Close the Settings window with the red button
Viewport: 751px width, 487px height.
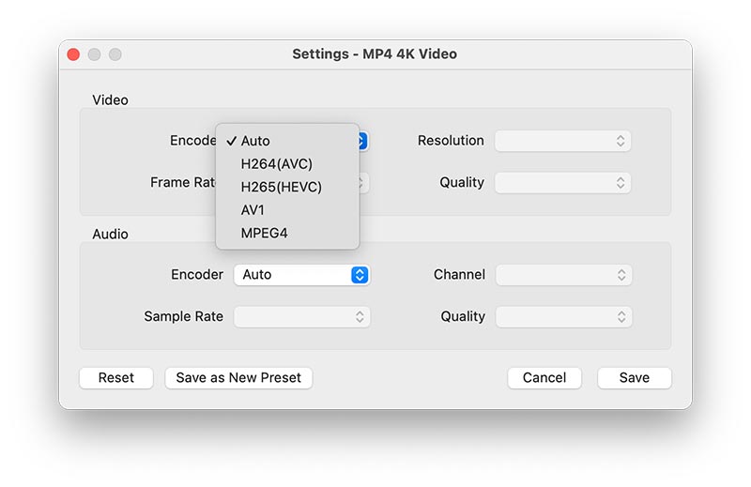coord(73,54)
